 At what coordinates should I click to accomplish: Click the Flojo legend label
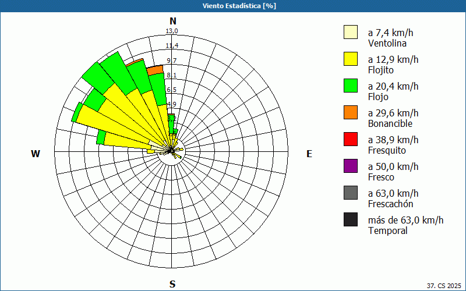pos(378,97)
